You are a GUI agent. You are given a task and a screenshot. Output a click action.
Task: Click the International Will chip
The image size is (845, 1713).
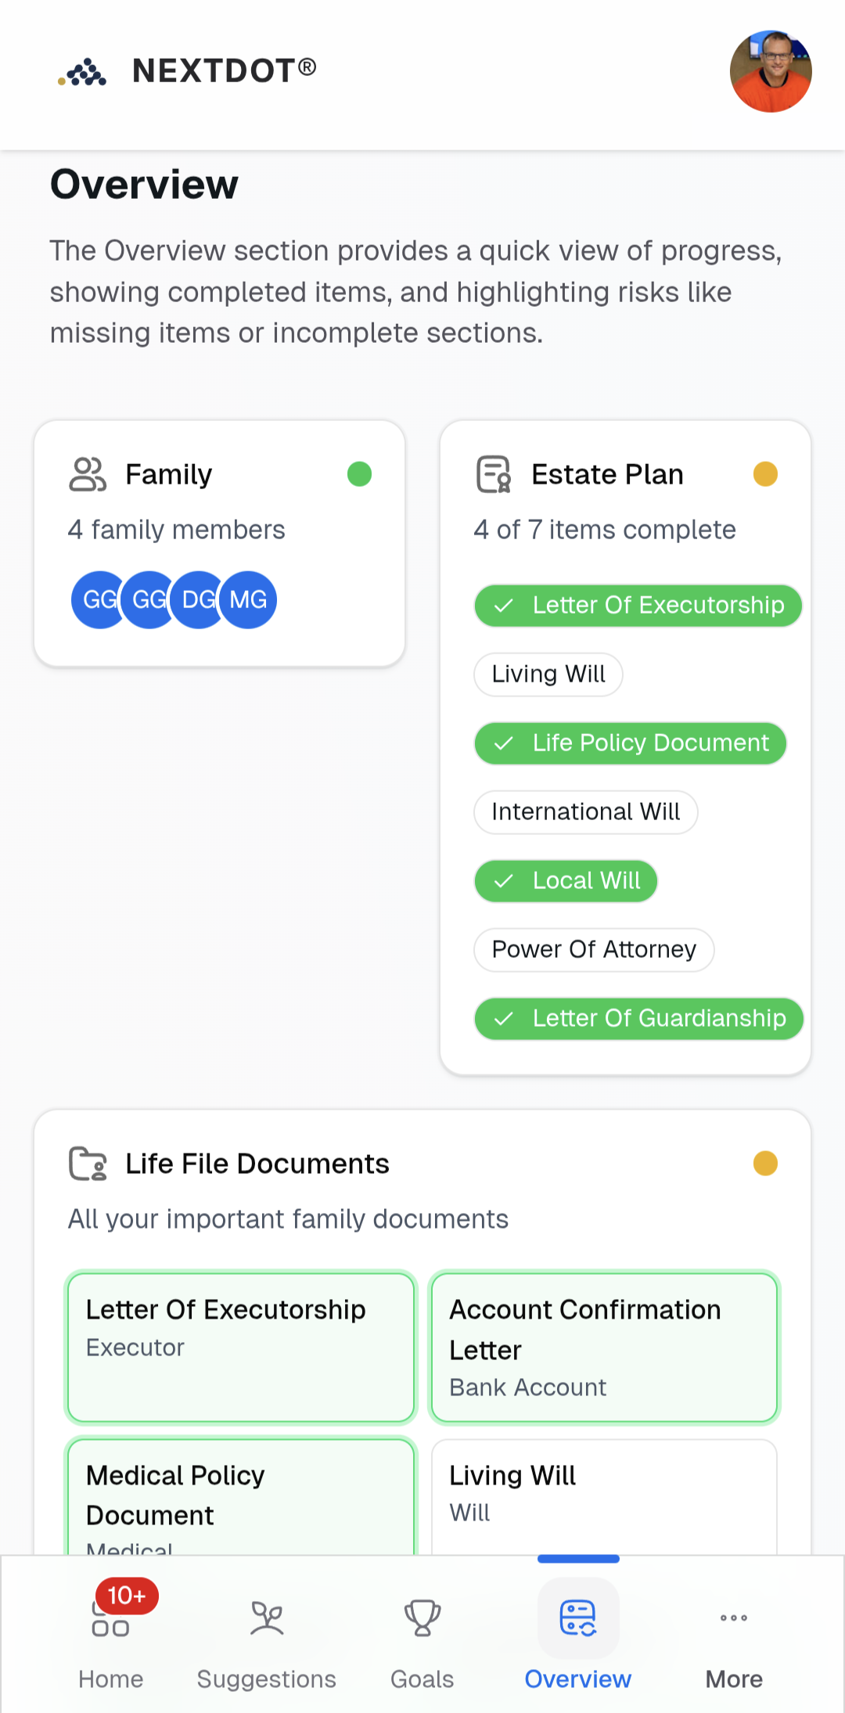(585, 812)
